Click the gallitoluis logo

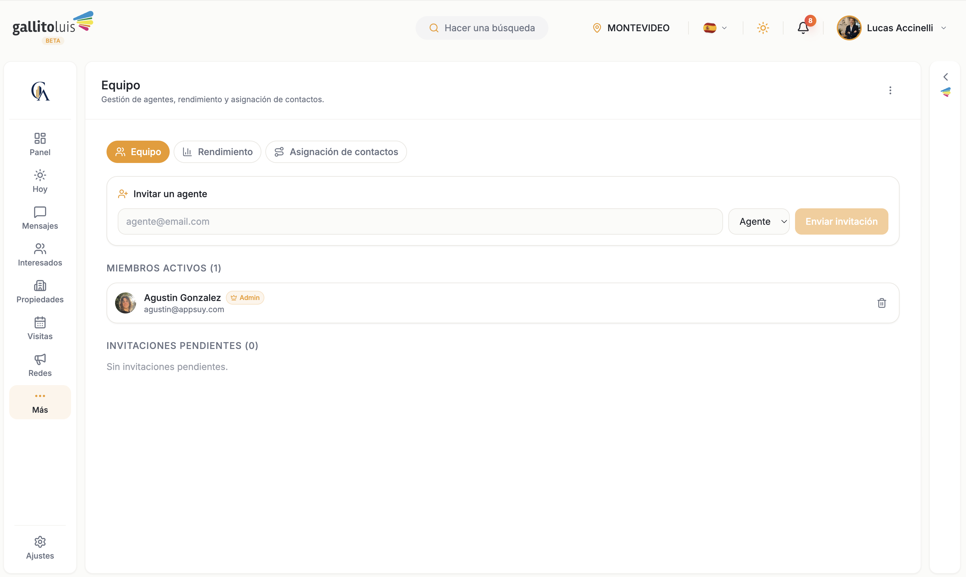(x=53, y=23)
